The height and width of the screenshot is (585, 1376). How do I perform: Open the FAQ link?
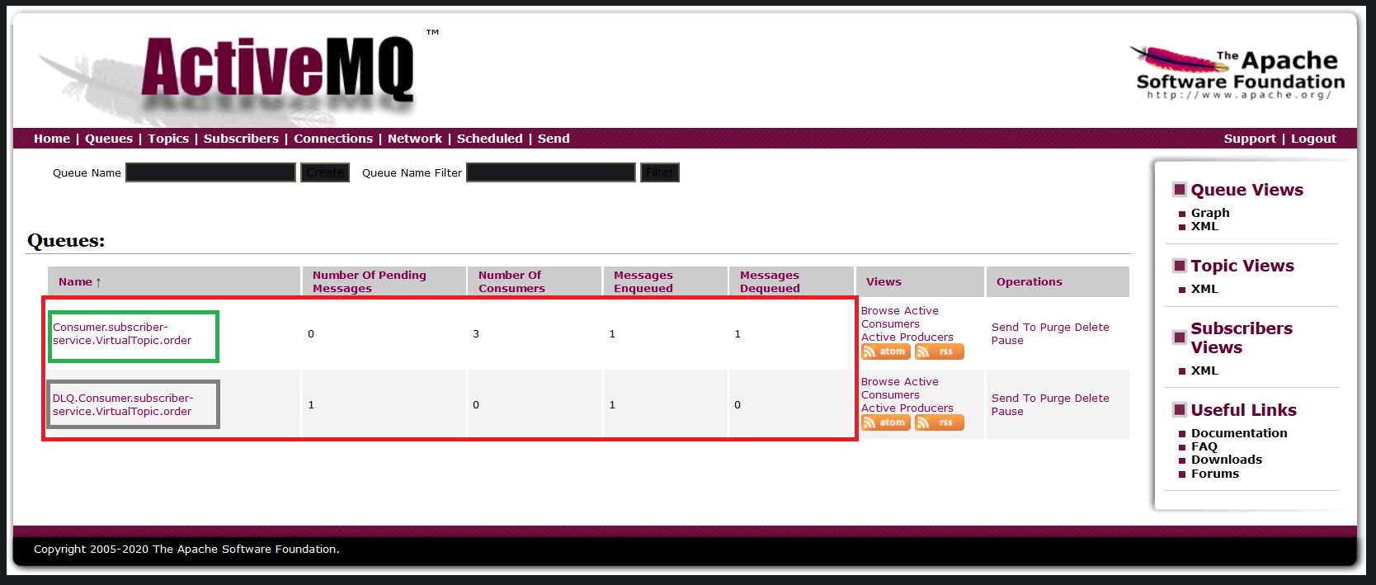coord(1204,446)
